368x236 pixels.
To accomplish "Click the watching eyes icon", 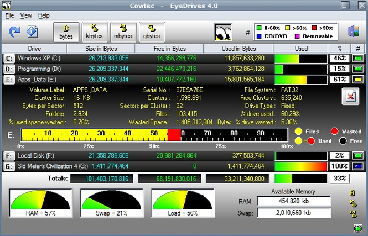I will coord(222,32).
